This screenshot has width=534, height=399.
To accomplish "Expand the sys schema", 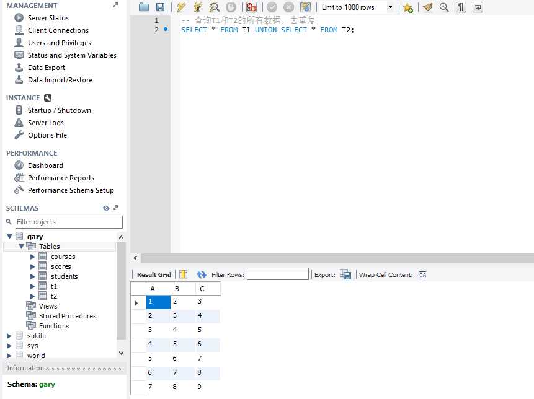I will [9, 346].
